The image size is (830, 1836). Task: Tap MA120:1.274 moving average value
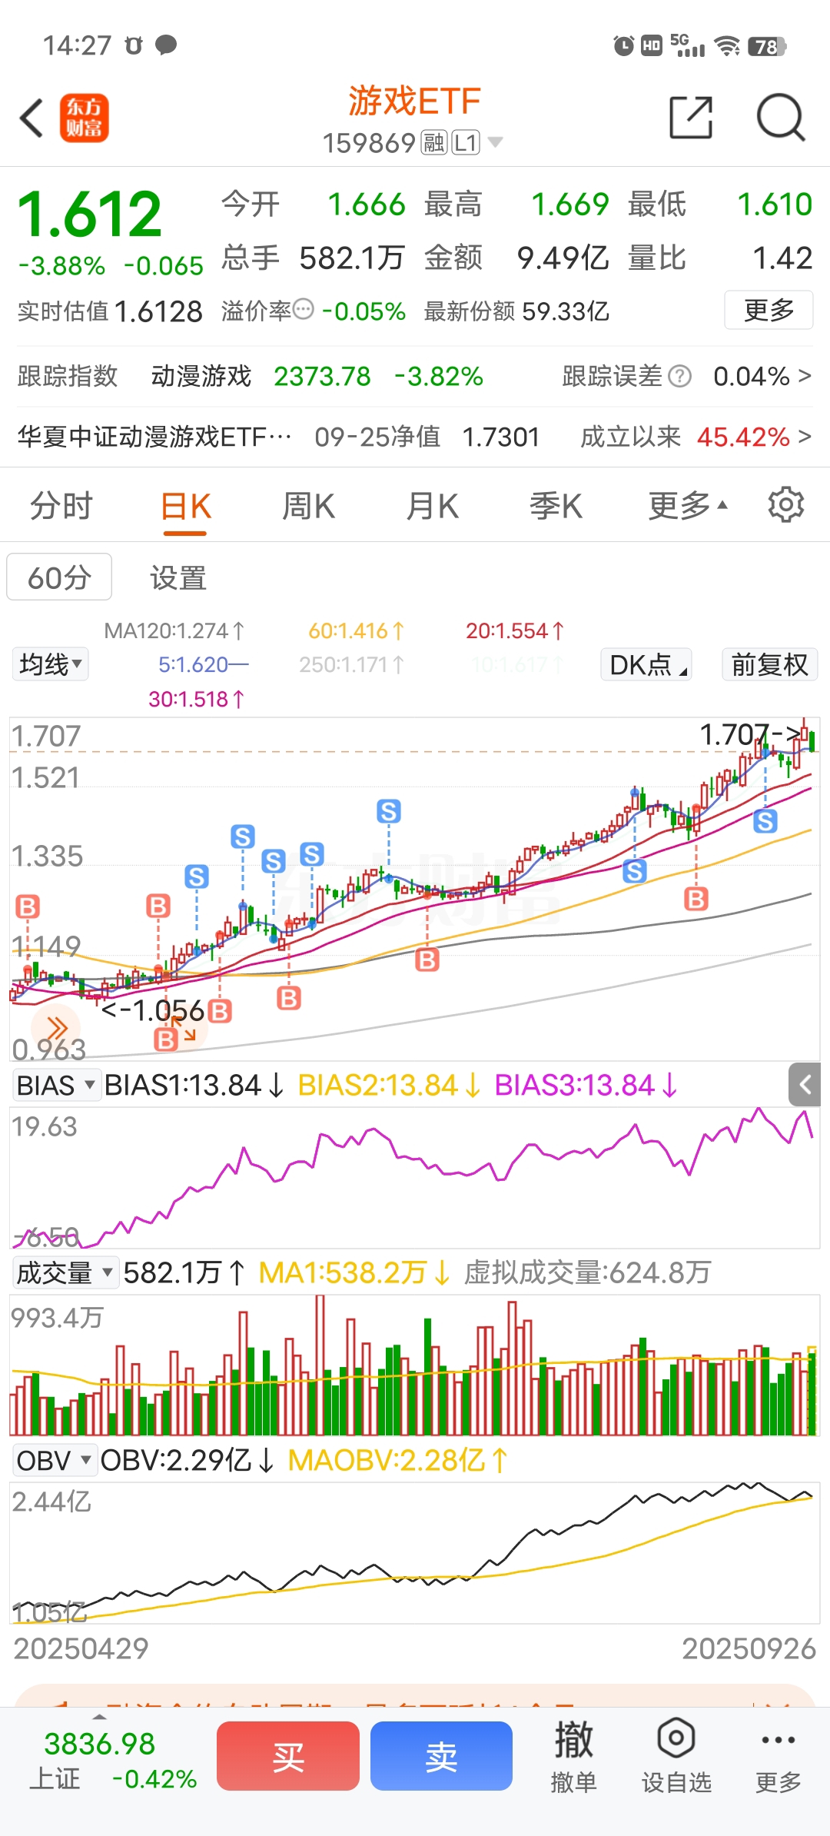pyautogui.click(x=174, y=630)
